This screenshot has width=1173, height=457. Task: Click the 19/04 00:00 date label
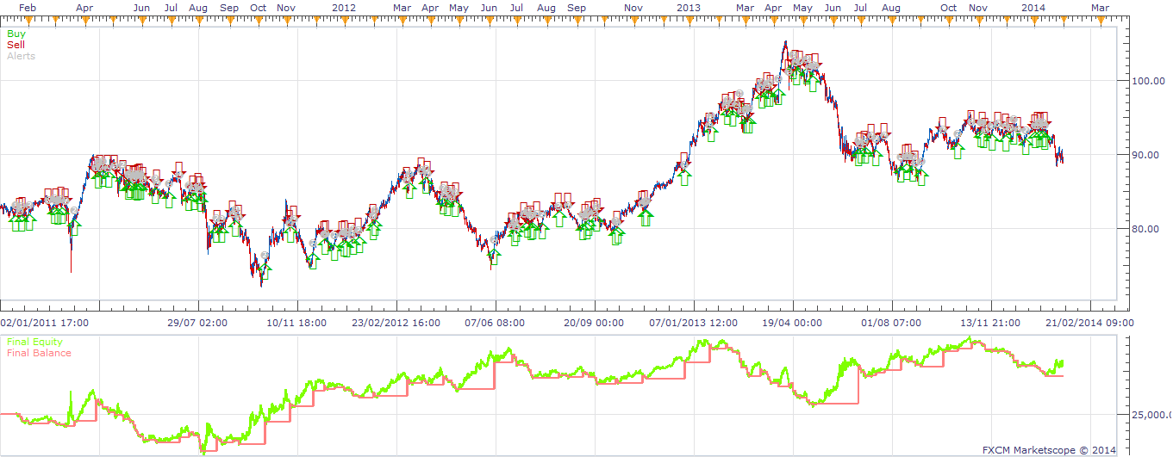point(792,323)
